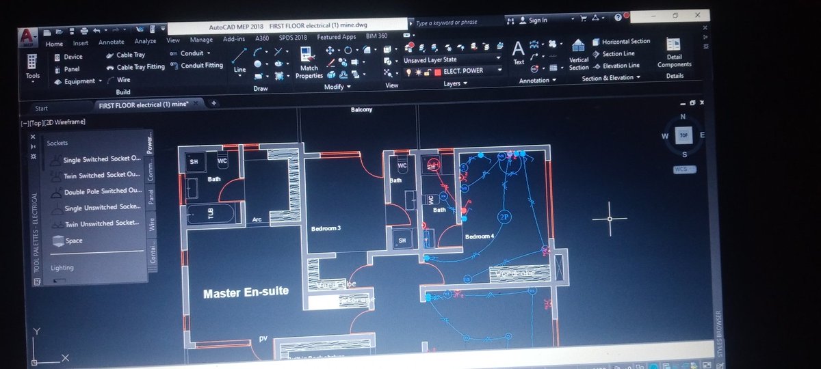Click the Match Properties tool
This screenshot has height=369, width=821.
coord(309,63)
